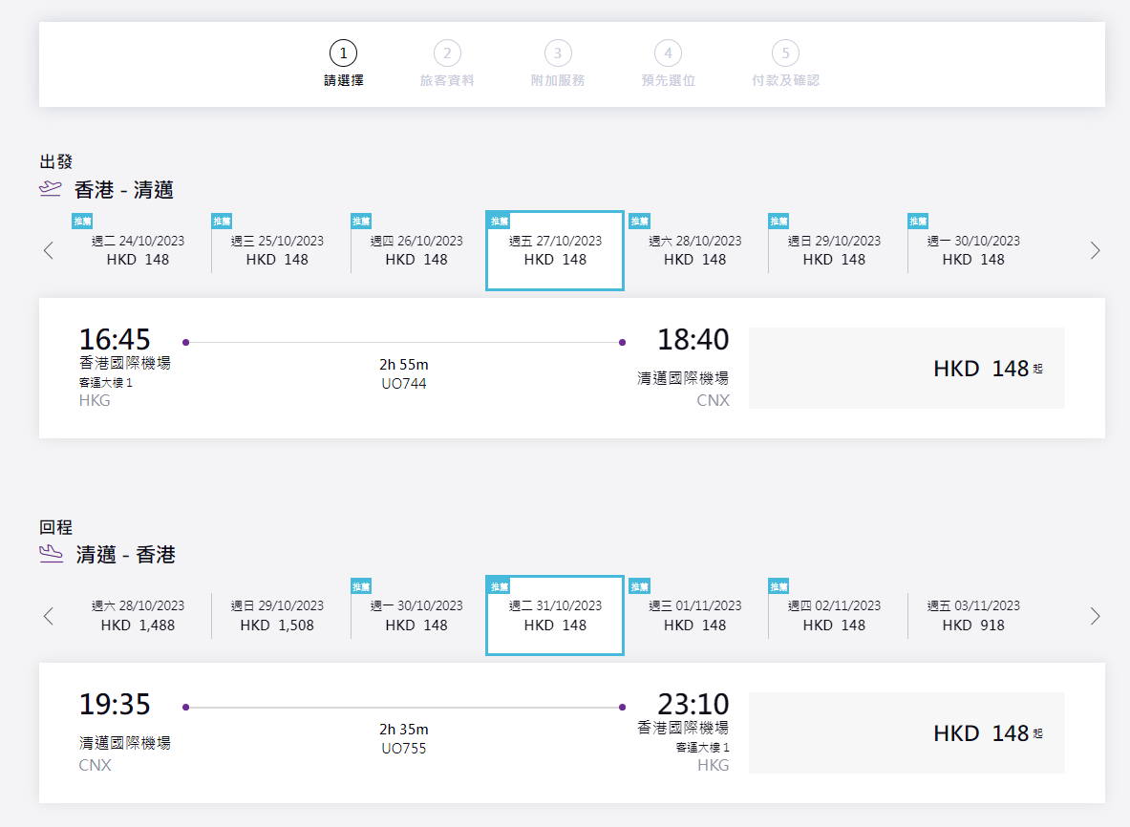Screen dimensions: 1130x827
Task: Click the HKD 148 price button for flight UO744
Action: point(906,369)
